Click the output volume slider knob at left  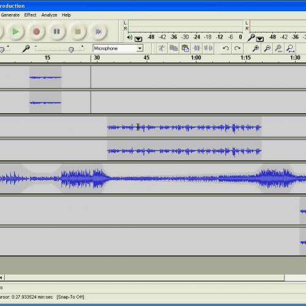click(x=2, y=50)
